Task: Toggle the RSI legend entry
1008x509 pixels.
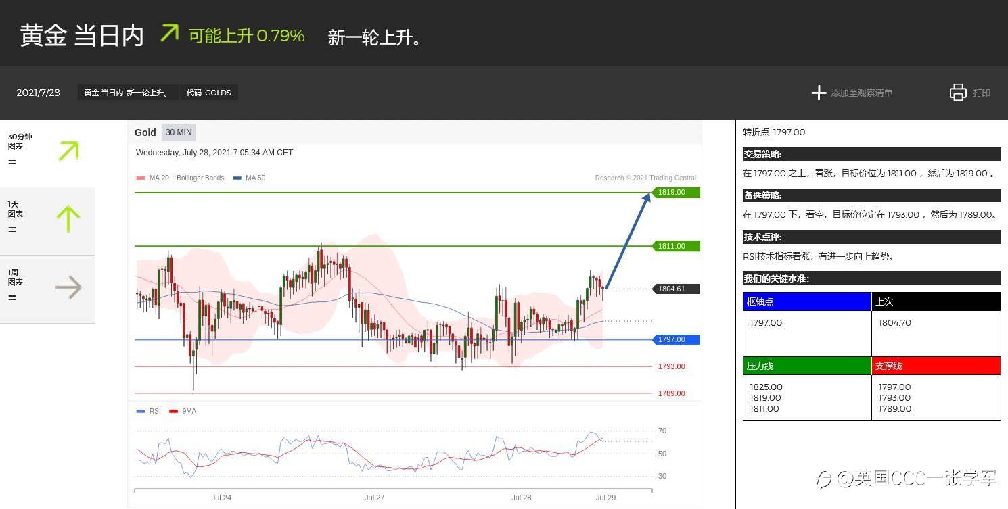Action: pyautogui.click(x=149, y=411)
